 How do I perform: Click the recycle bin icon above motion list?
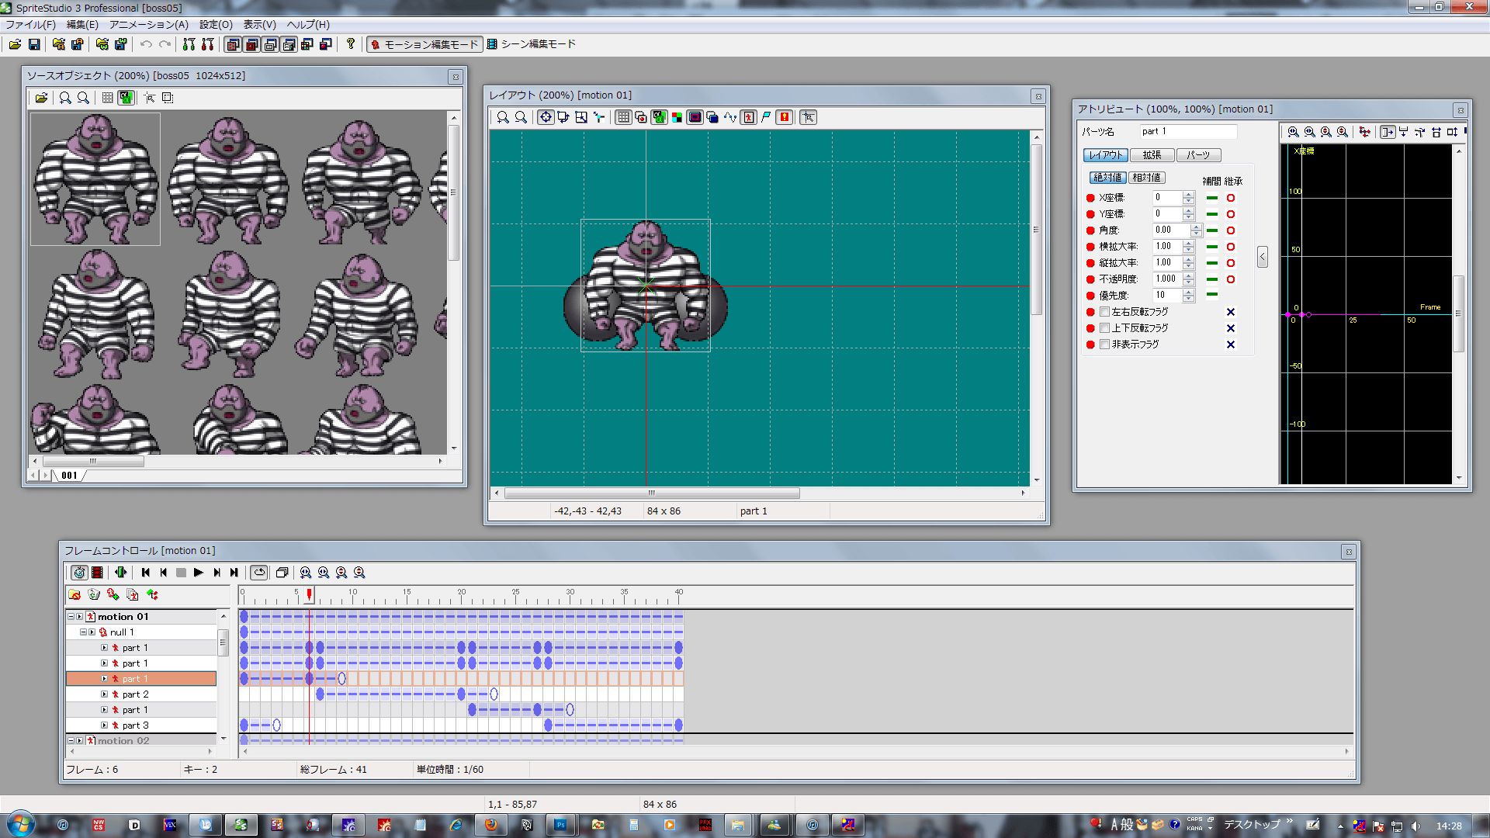coord(94,594)
